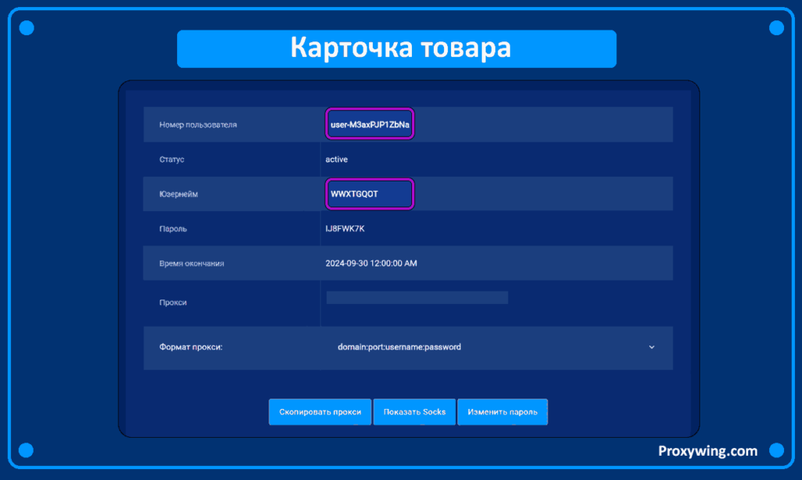Click the end time 2024-09-30 12:00:00 AM

pyautogui.click(x=371, y=263)
